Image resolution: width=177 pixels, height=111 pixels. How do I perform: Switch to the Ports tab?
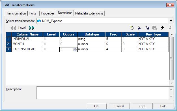click(x=33, y=13)
